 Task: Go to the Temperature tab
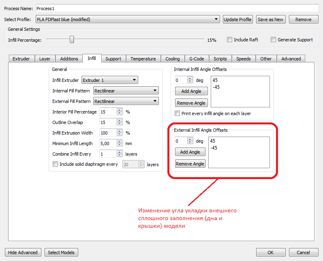(x=143, y=59)
